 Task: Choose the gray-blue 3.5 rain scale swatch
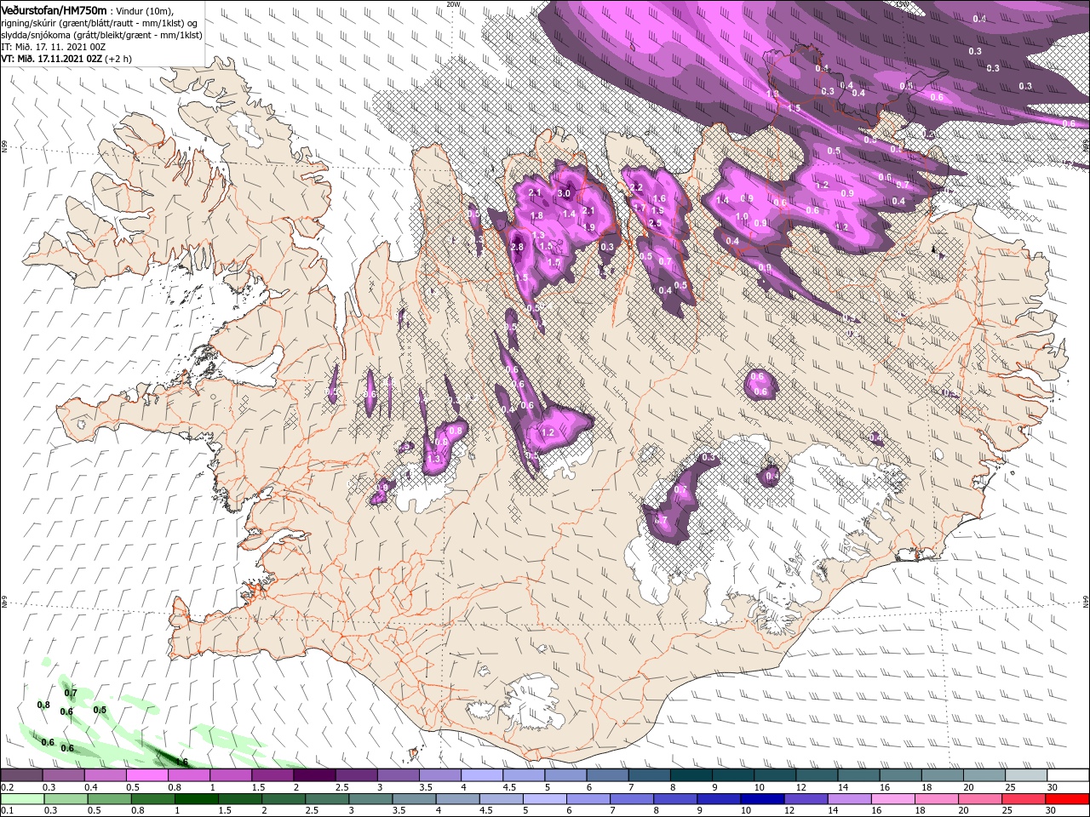pos(414,798)
